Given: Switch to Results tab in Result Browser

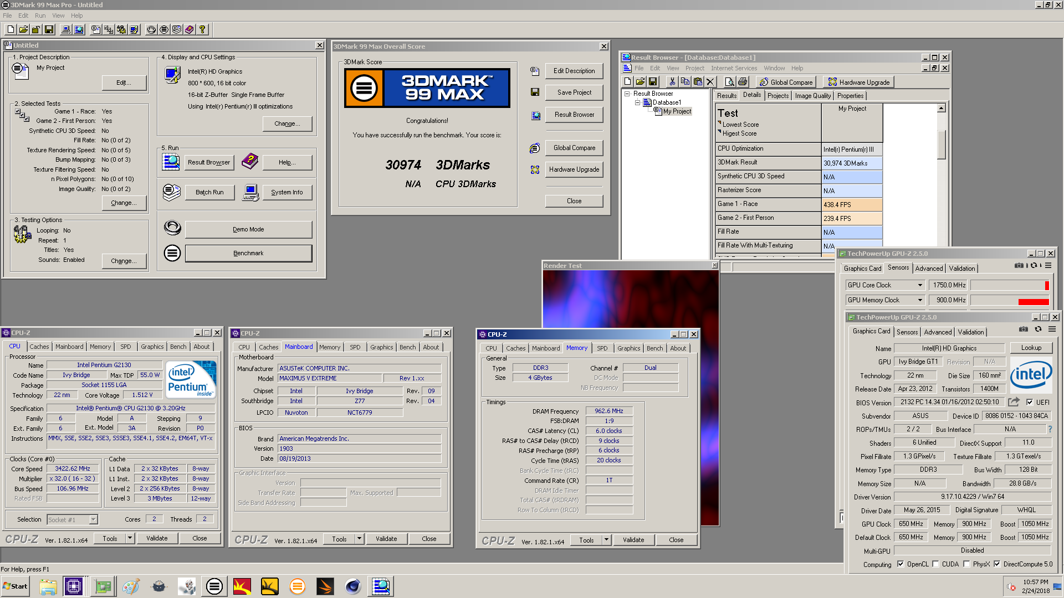Looking at the screenshot, I should pyautogui.click(x=727, y=96).
